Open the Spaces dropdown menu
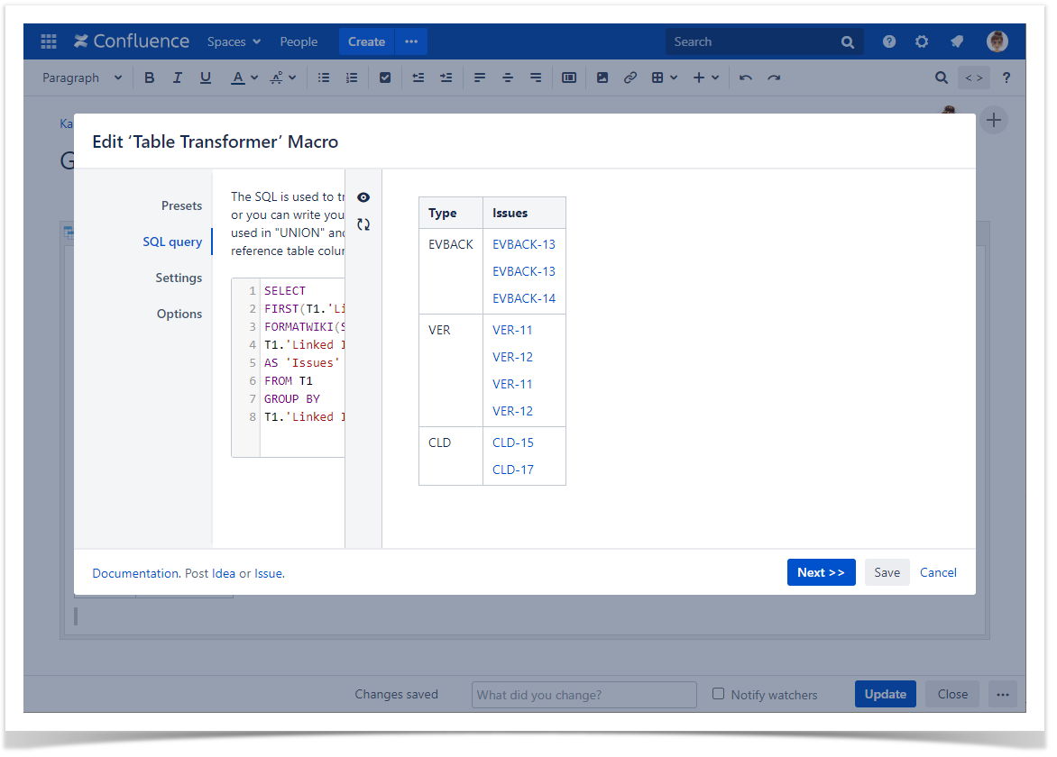 tap(234, 41)
